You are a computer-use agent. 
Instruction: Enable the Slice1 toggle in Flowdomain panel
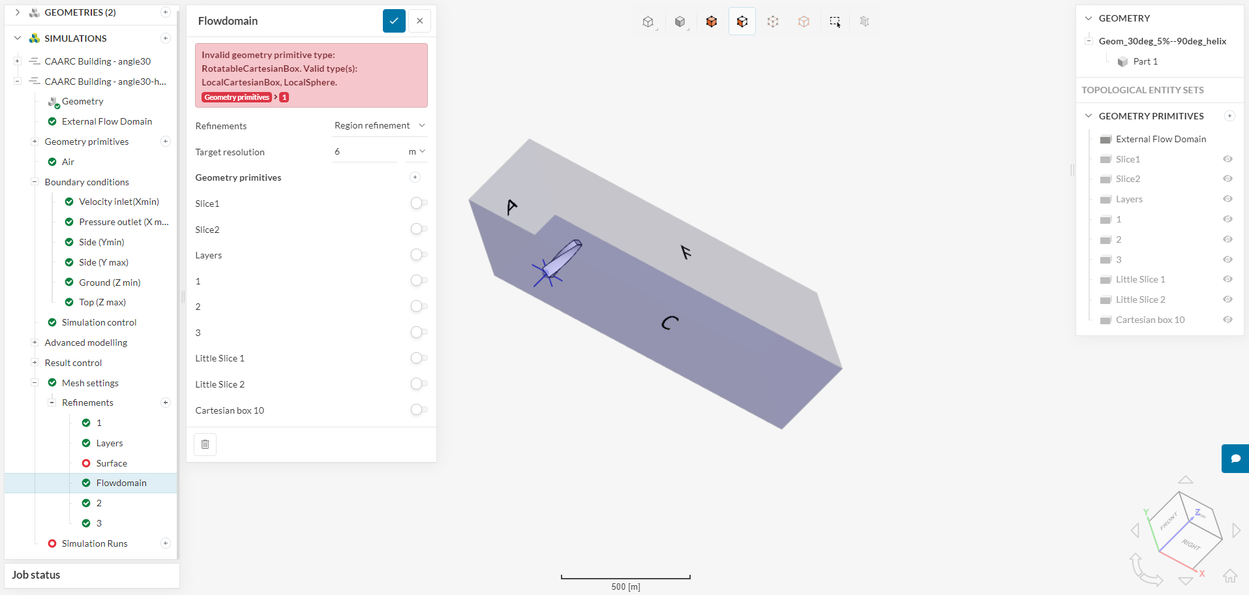(419, 203)
